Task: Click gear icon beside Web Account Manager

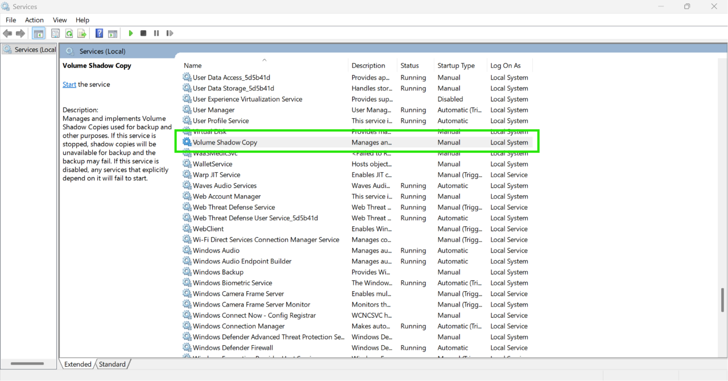Action: click(187, 196)
